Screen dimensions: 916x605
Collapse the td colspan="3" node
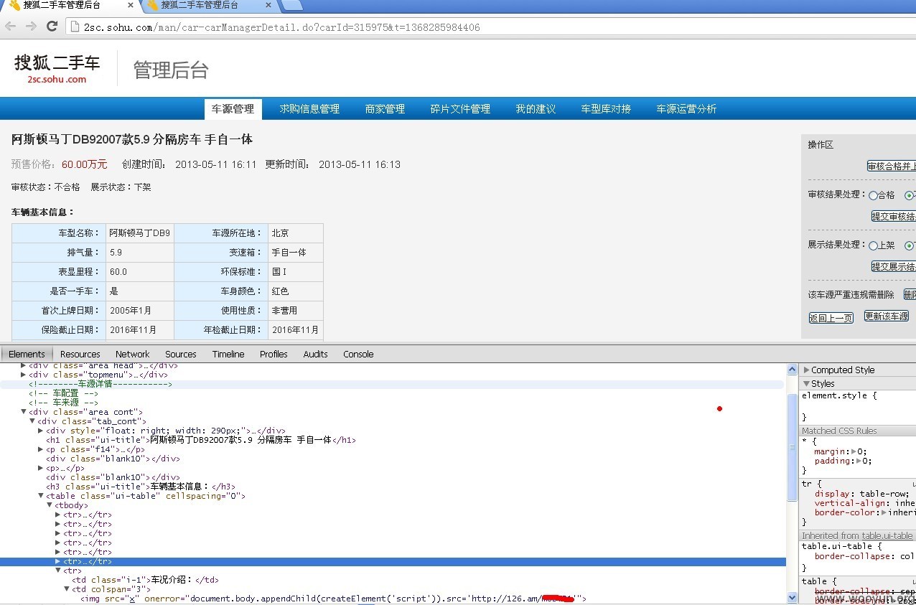(x=67, y=589)
